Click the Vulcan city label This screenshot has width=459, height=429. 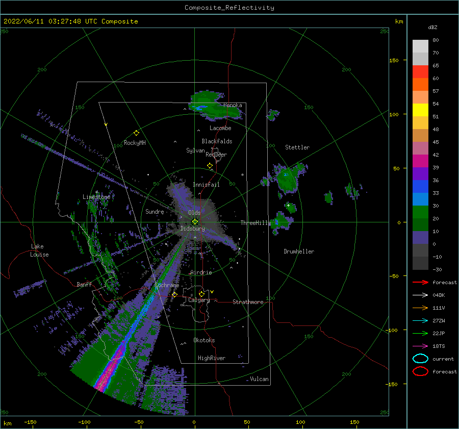click(x=260, y=379)
